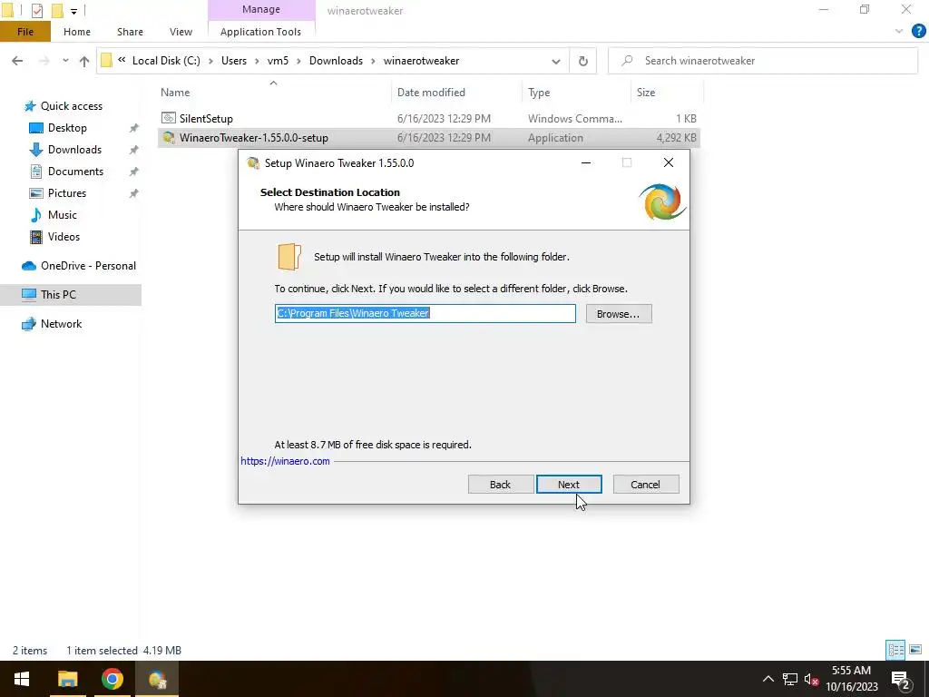This screenshot has height=697, width=929.
Task: Click Browse to choose a folder
Action: coord(618,313)
